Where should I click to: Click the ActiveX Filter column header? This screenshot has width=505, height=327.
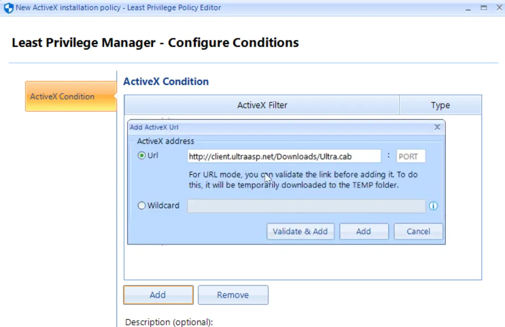(262, 105)
